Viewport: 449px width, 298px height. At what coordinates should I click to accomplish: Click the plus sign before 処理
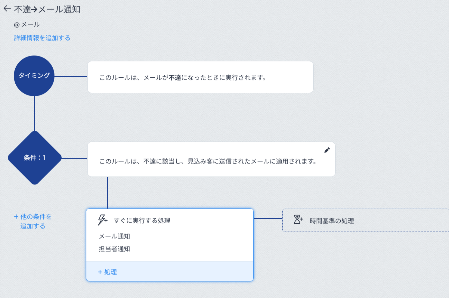click(x=100, y=272)
